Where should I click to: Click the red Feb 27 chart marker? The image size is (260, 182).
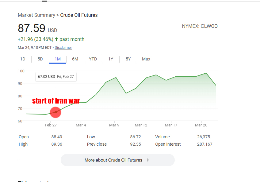(x=55, y=112)
